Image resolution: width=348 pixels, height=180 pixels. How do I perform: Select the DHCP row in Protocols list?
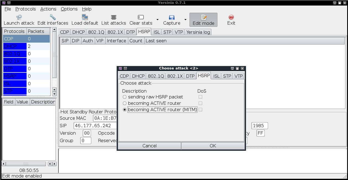tap(27, 46)
